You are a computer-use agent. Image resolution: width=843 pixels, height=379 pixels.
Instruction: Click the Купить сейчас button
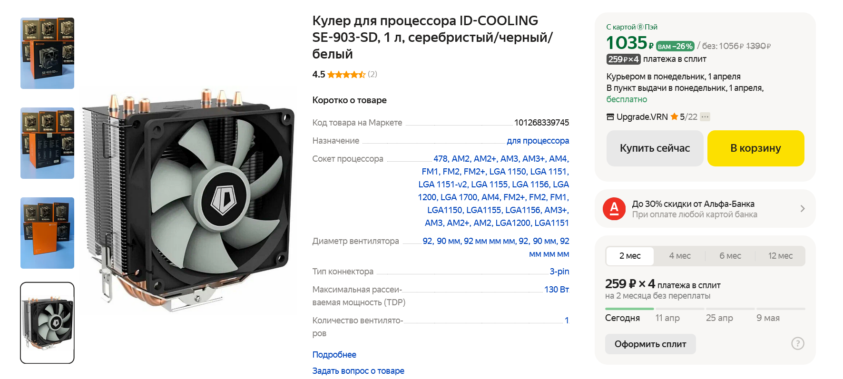tap(655, 148)
